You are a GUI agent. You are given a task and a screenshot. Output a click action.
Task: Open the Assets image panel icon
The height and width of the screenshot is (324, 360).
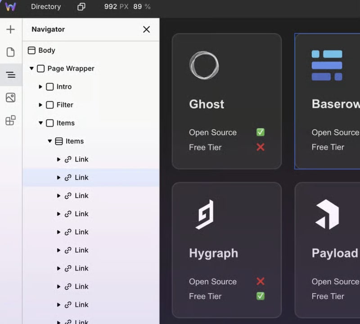click(10, 98)
